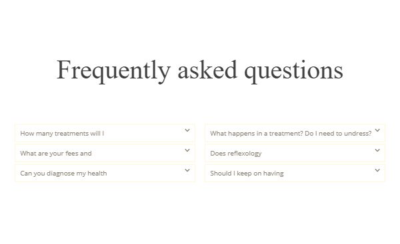400x244 pixels.
Task: Click the arrow icon for 'Can you diagnose my health'
Action: [187, 170]
